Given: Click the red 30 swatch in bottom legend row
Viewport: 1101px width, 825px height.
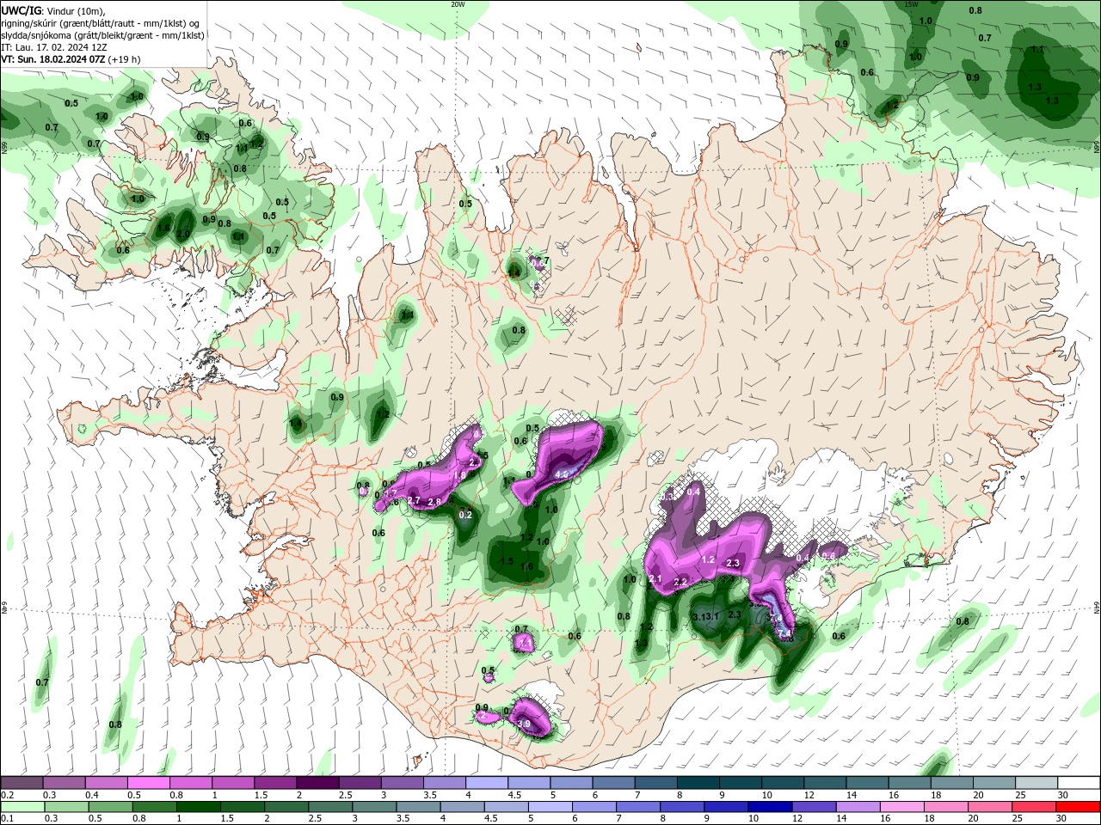Looking at the screenshot, I should tap(1079, 807).
